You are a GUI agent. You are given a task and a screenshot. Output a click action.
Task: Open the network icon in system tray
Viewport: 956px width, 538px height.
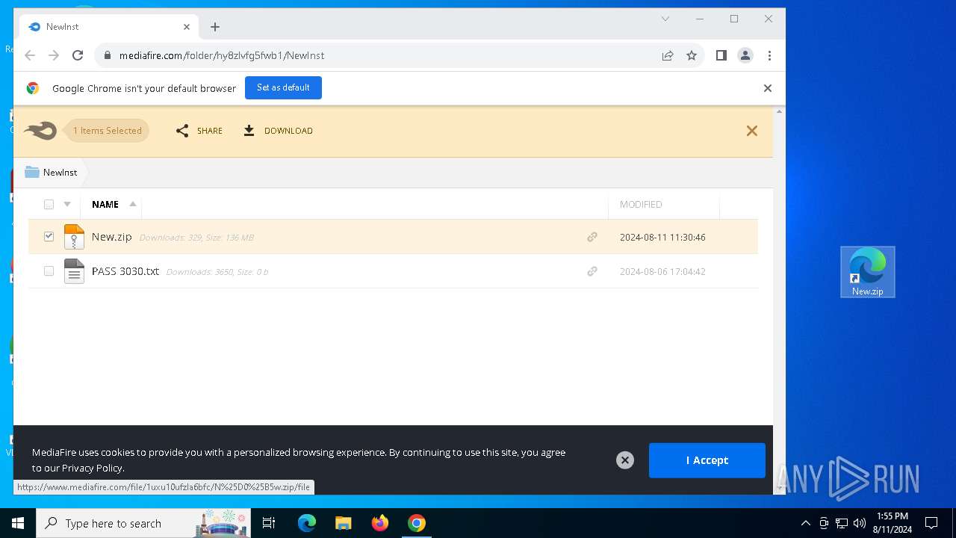click(x=841, y=523)
